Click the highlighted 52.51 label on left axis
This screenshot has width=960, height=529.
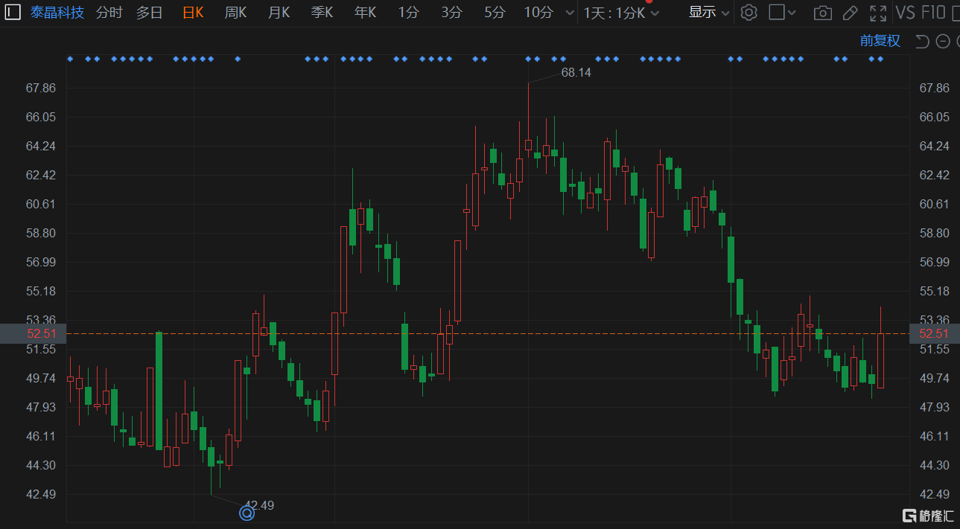(34, 333)
